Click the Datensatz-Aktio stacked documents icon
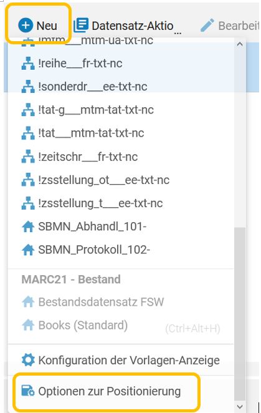 pos(81,25)
